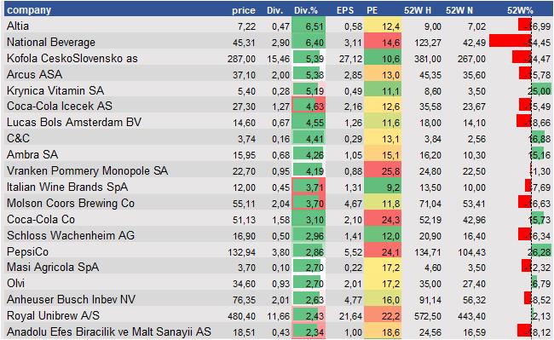Screen dimensions: 554x340
Task: Select National Beverage red 52W% bar
Action: (511, 41)
